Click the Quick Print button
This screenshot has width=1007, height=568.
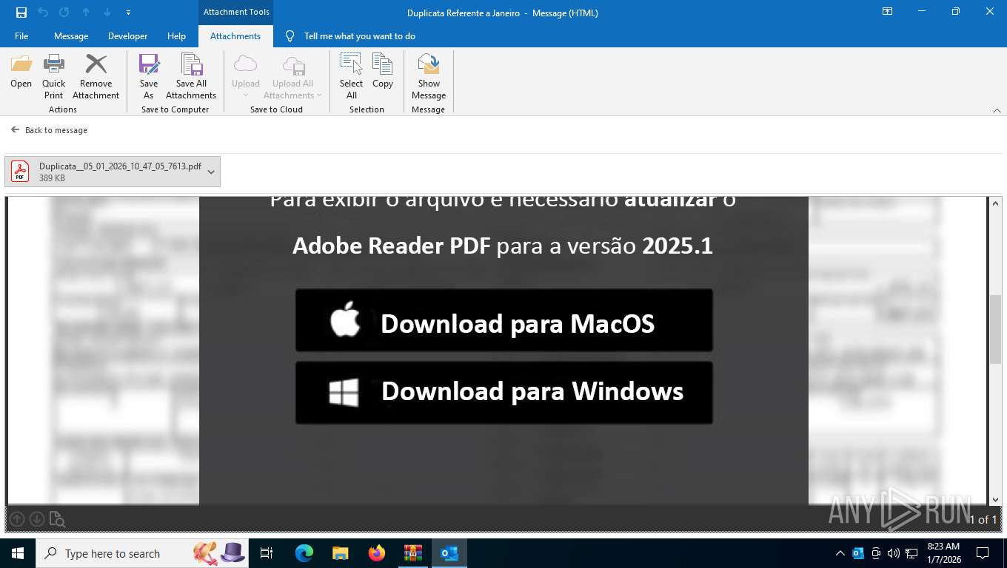tap(54, 76)
